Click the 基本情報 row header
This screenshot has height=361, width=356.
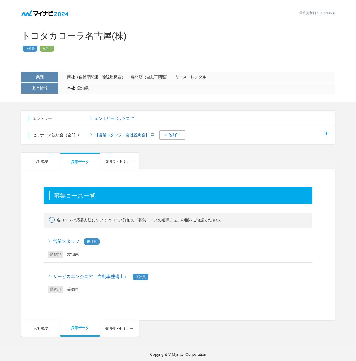pos(40,88)
